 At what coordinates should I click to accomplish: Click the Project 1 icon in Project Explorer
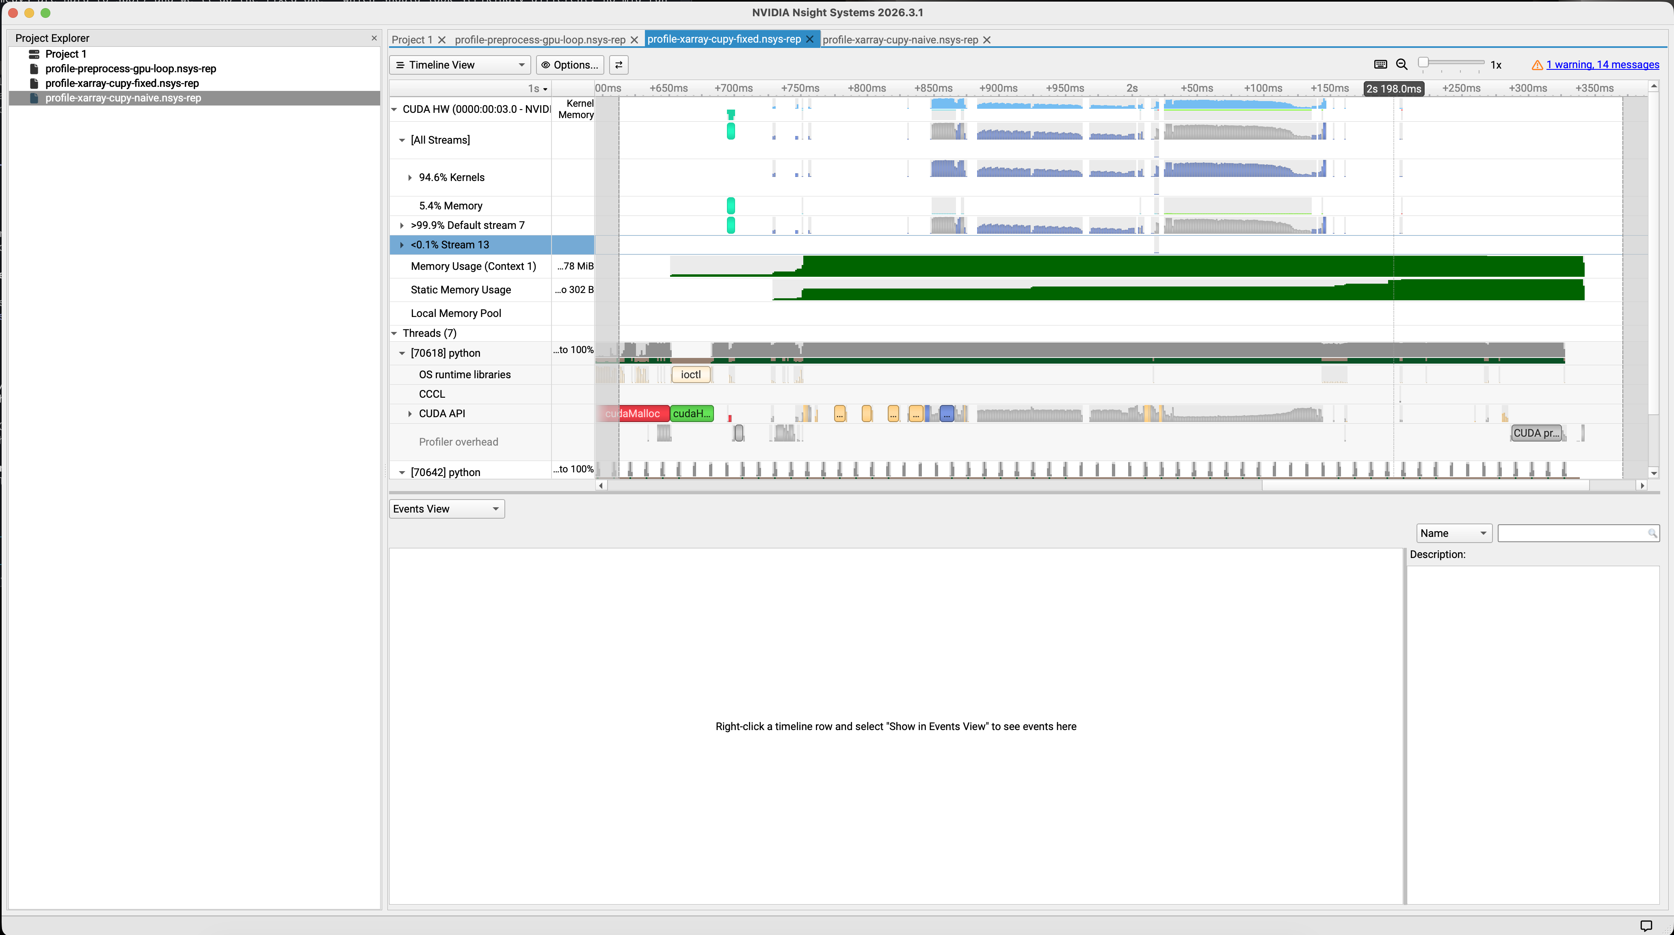[x=34, y=54]
